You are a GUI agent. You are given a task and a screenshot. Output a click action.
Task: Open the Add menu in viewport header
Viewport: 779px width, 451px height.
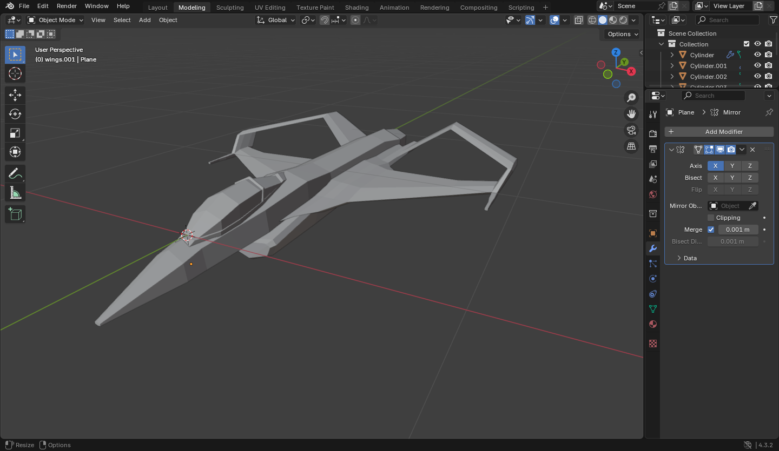coord(144,20)
